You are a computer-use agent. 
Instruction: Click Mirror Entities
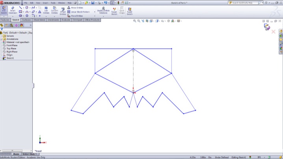pos(75,8)
